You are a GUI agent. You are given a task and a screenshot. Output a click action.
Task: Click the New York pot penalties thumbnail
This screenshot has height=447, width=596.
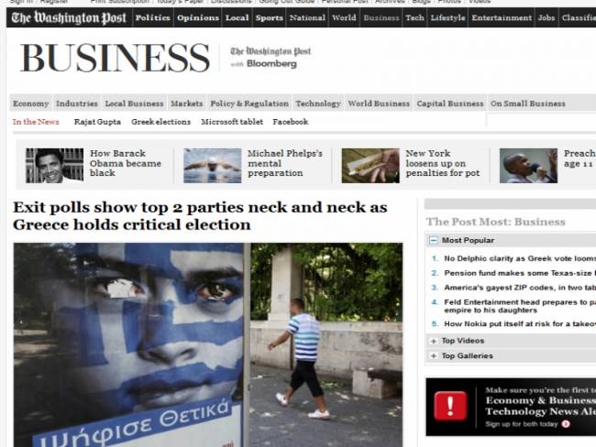pos(370,166)
